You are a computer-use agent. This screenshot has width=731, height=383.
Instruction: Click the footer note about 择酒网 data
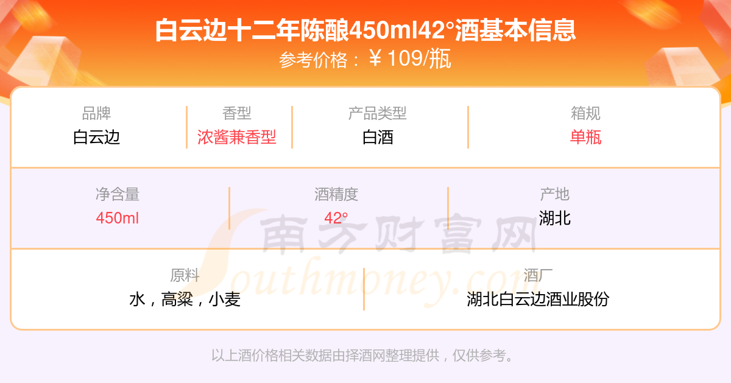coord(363,356)
